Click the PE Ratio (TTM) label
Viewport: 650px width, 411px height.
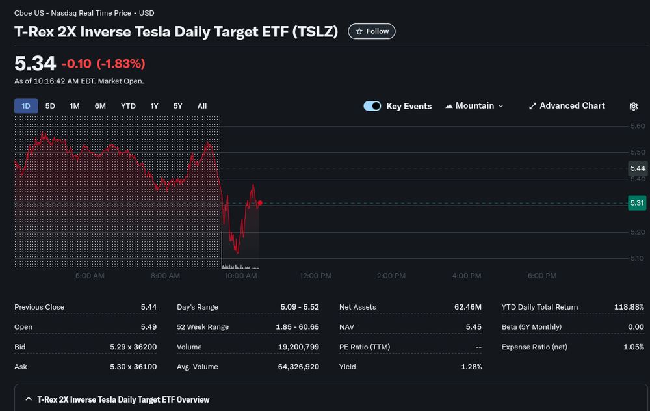365,347
